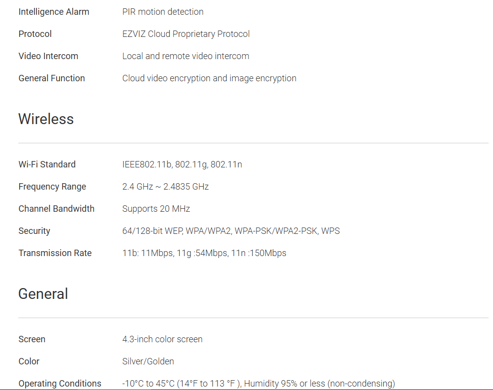Select the PIR motion detection text
Screen dimensions: 493x390
[163, 12]
